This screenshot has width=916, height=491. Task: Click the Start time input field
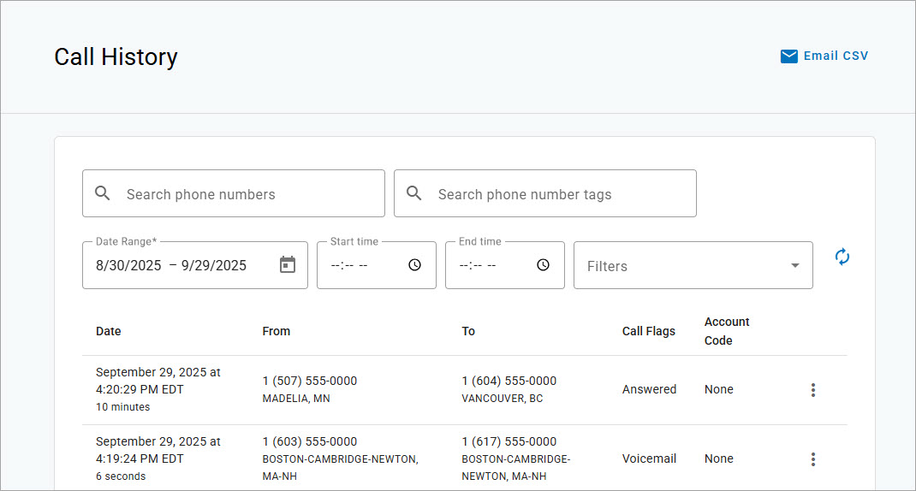point(360,266)
